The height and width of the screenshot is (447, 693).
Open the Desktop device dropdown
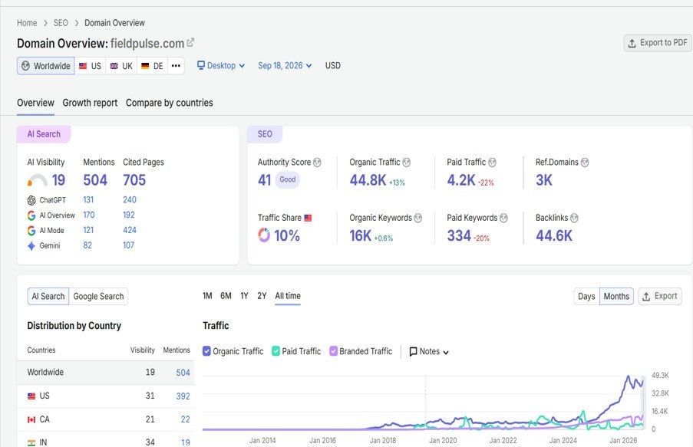point(221,65)
